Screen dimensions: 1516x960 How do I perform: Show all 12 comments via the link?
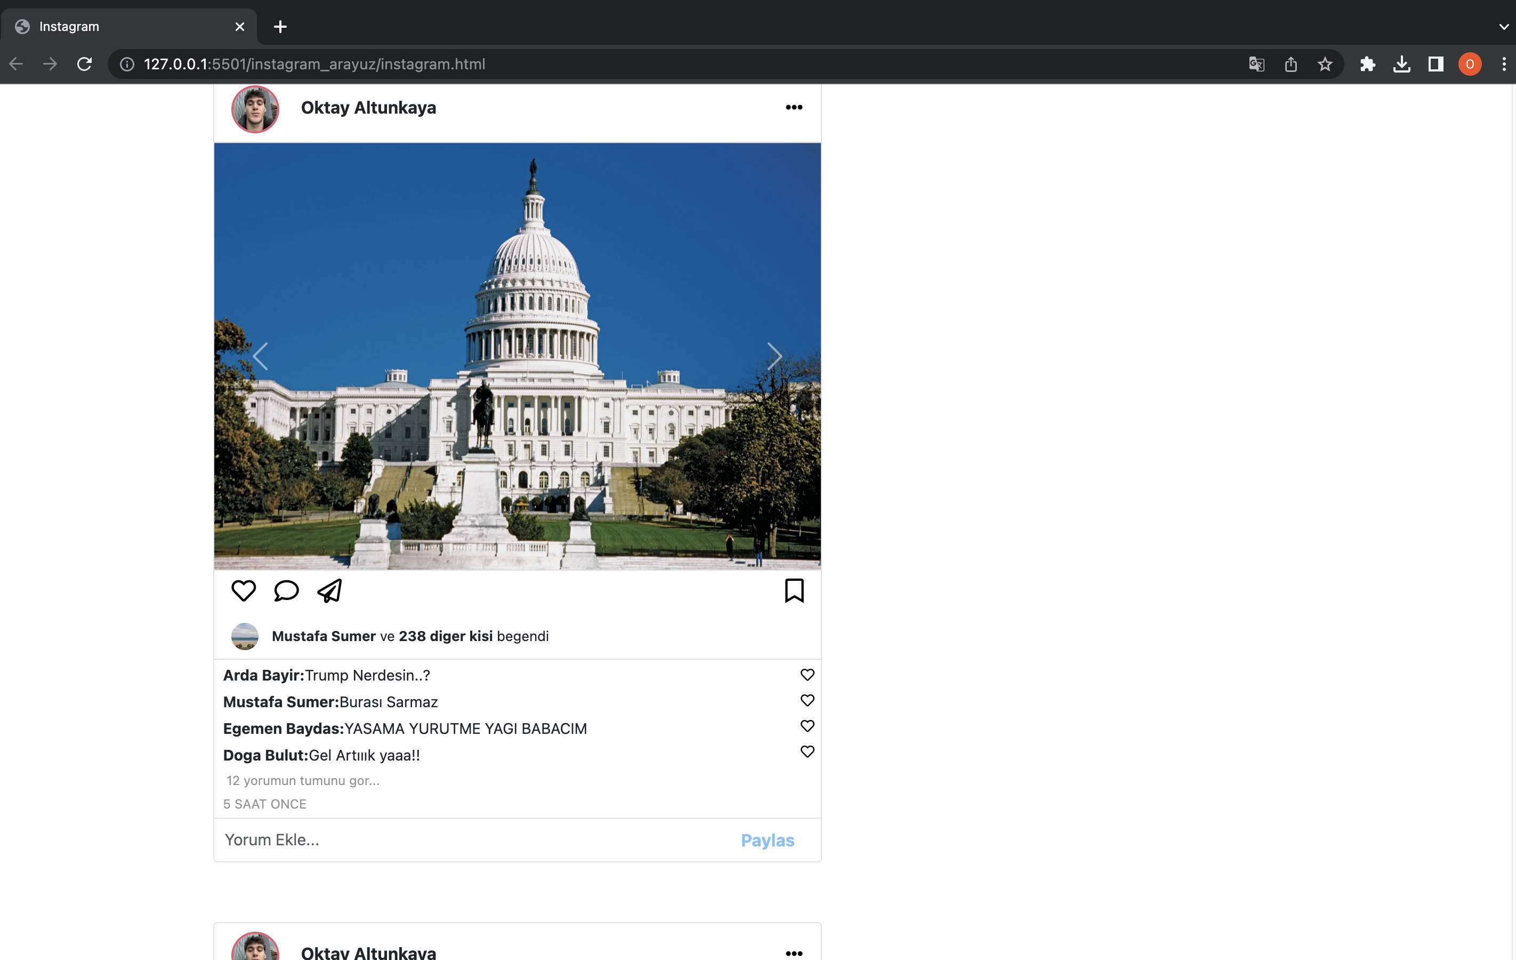click(x=303, y=780)
